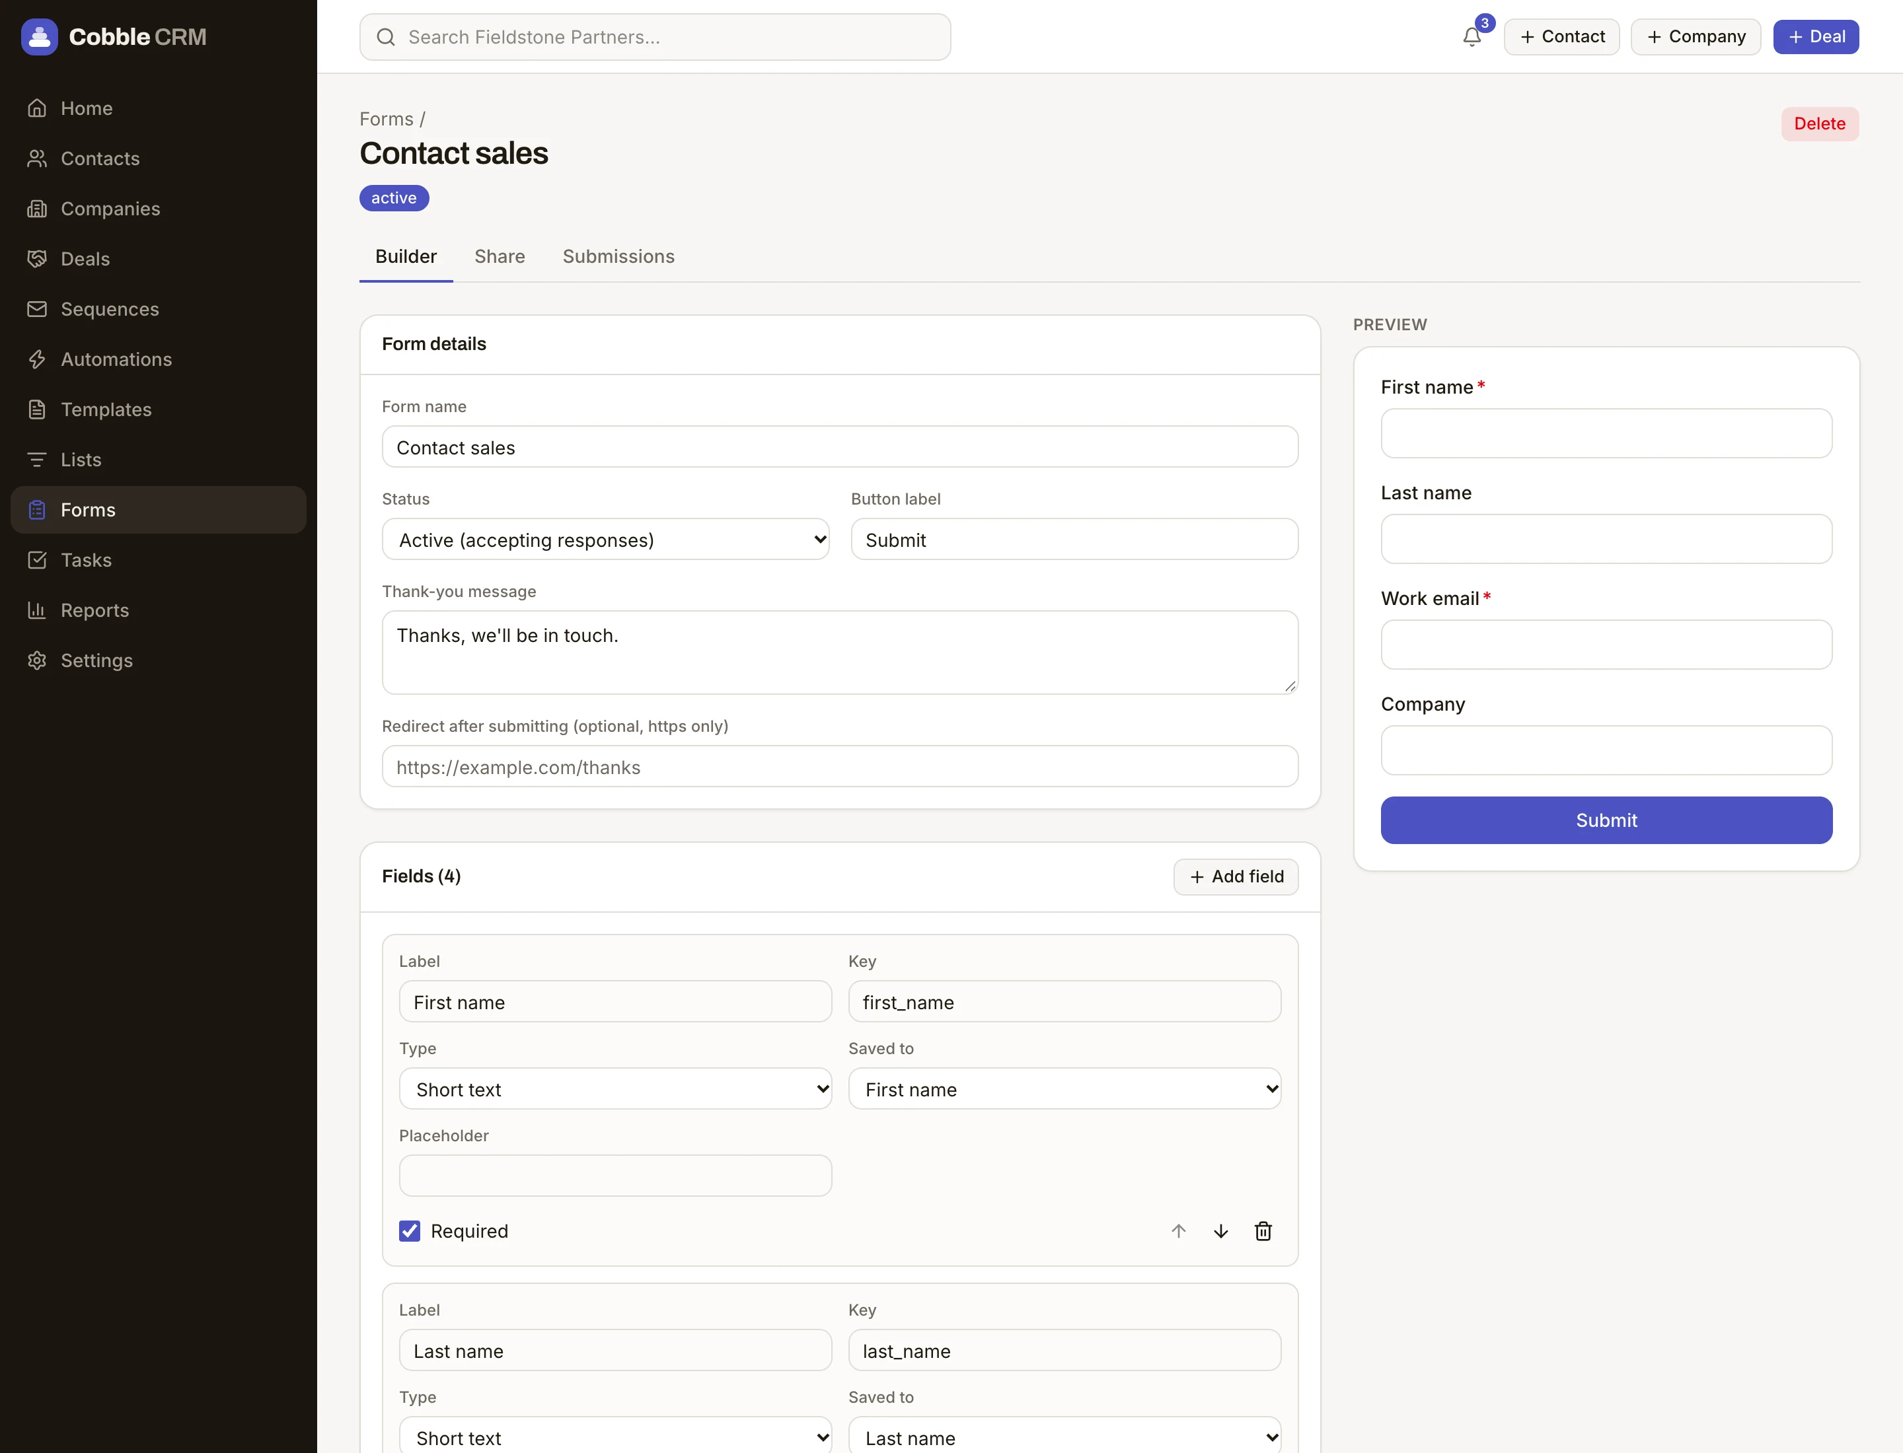Click the Delete form button
The image size is (1903, 1453).
click(1819, 124)
